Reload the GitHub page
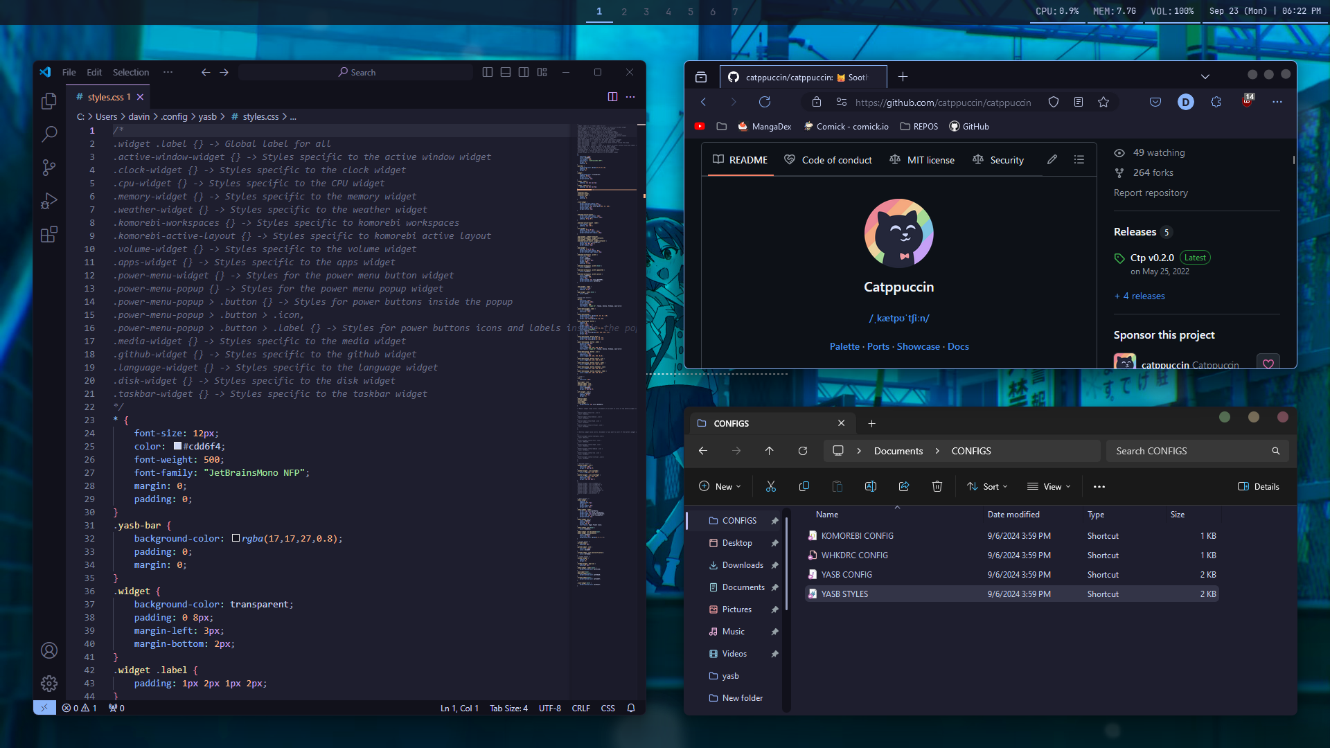 point(765,103)
